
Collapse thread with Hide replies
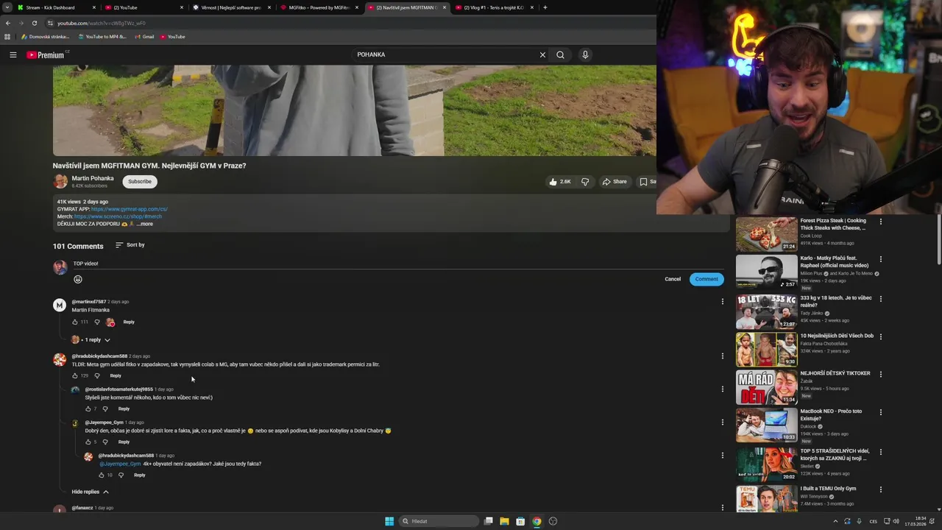[x=90, y=492]
